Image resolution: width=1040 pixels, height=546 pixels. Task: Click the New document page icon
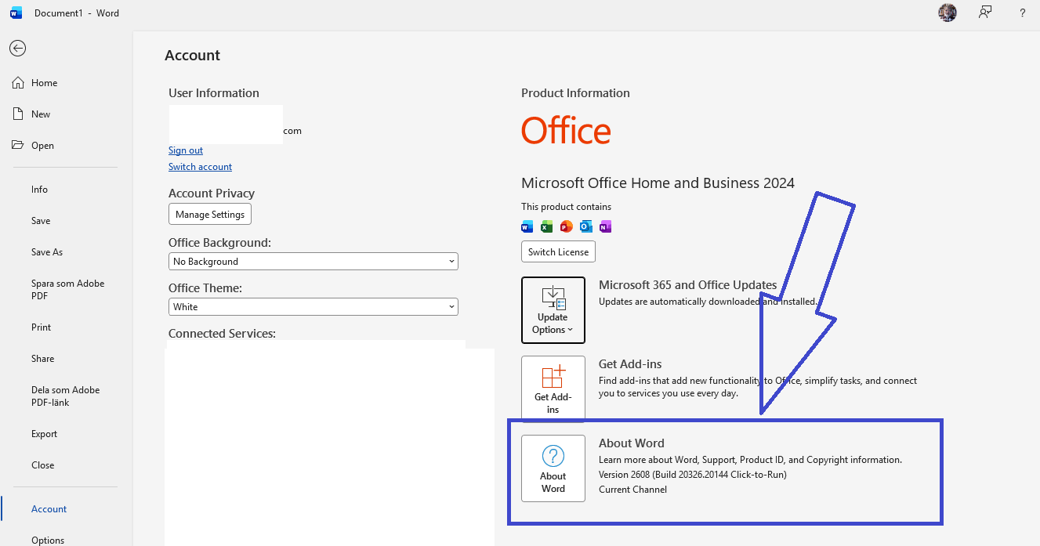pos(17,114)
